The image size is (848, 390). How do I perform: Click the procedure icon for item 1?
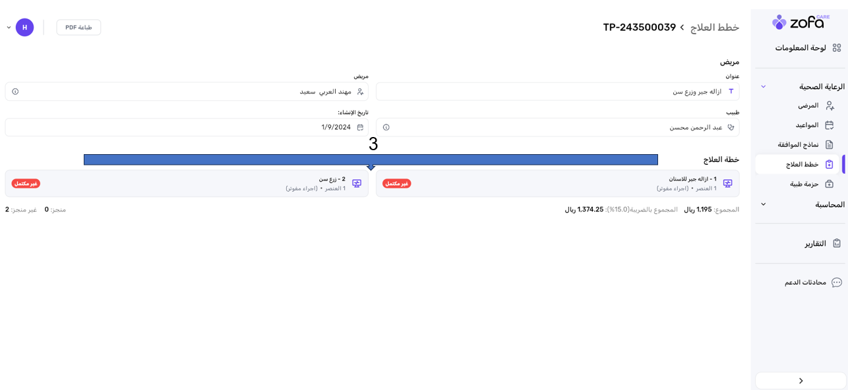(x=727, y=184)
